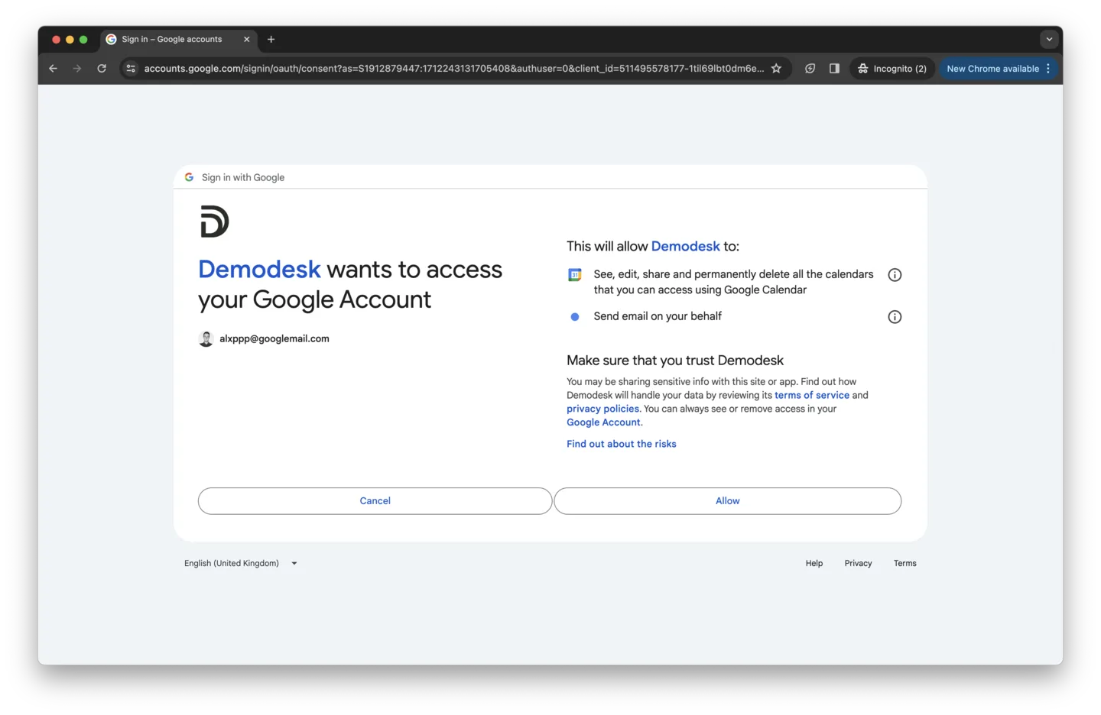The image size is (1101, 715).
Task: Select the Sign in – Google accounts tab
Action: (179, 40)
